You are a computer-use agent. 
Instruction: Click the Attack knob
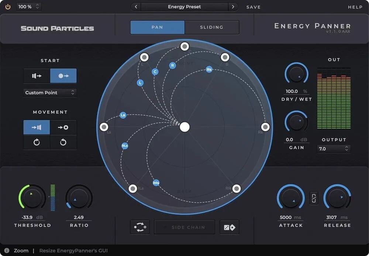pyautogui.click(x=291, y=197)
